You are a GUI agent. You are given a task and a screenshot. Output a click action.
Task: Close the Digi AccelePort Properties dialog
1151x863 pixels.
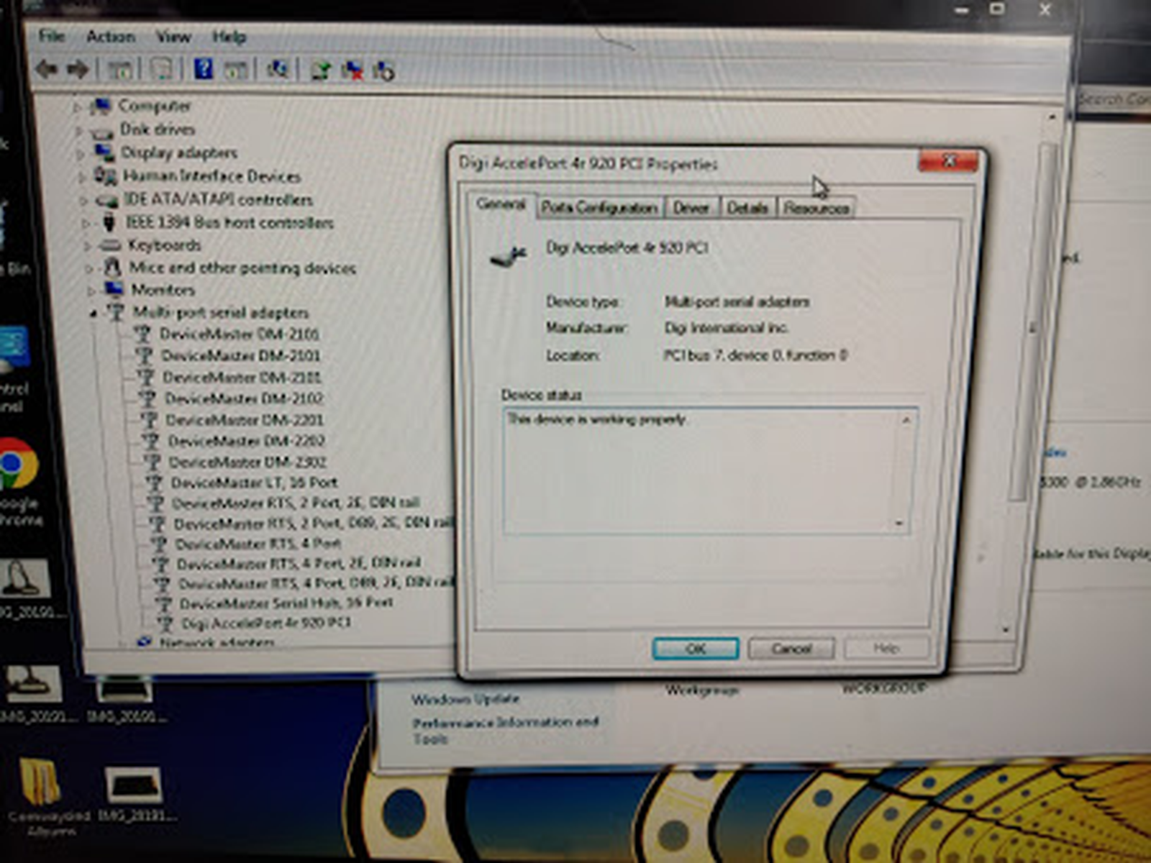[948, 161]
